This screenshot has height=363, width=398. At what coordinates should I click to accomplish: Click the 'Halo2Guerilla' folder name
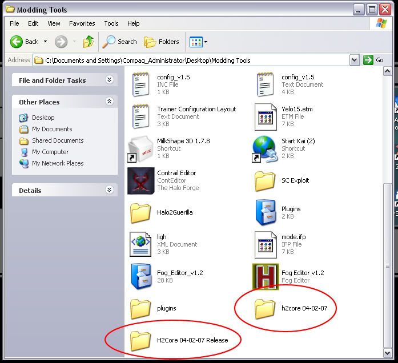(x=175, y=212)
